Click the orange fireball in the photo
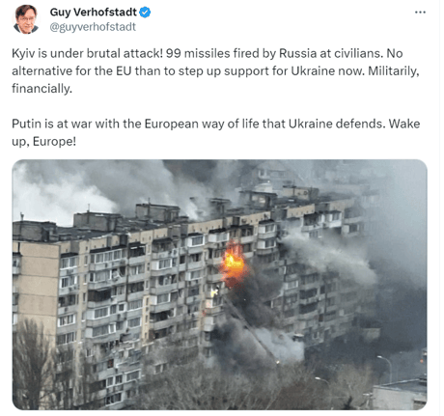This screenshot has width=444, height=416. point(234,263)
